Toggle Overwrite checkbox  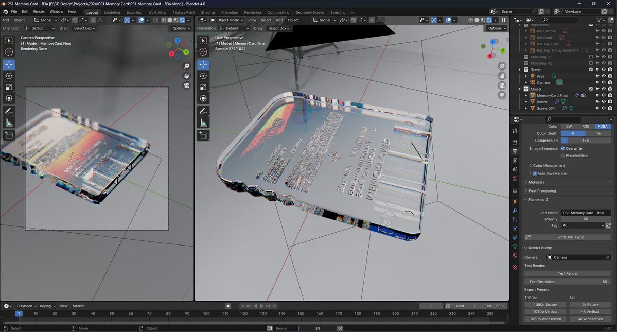pos(562,149)
